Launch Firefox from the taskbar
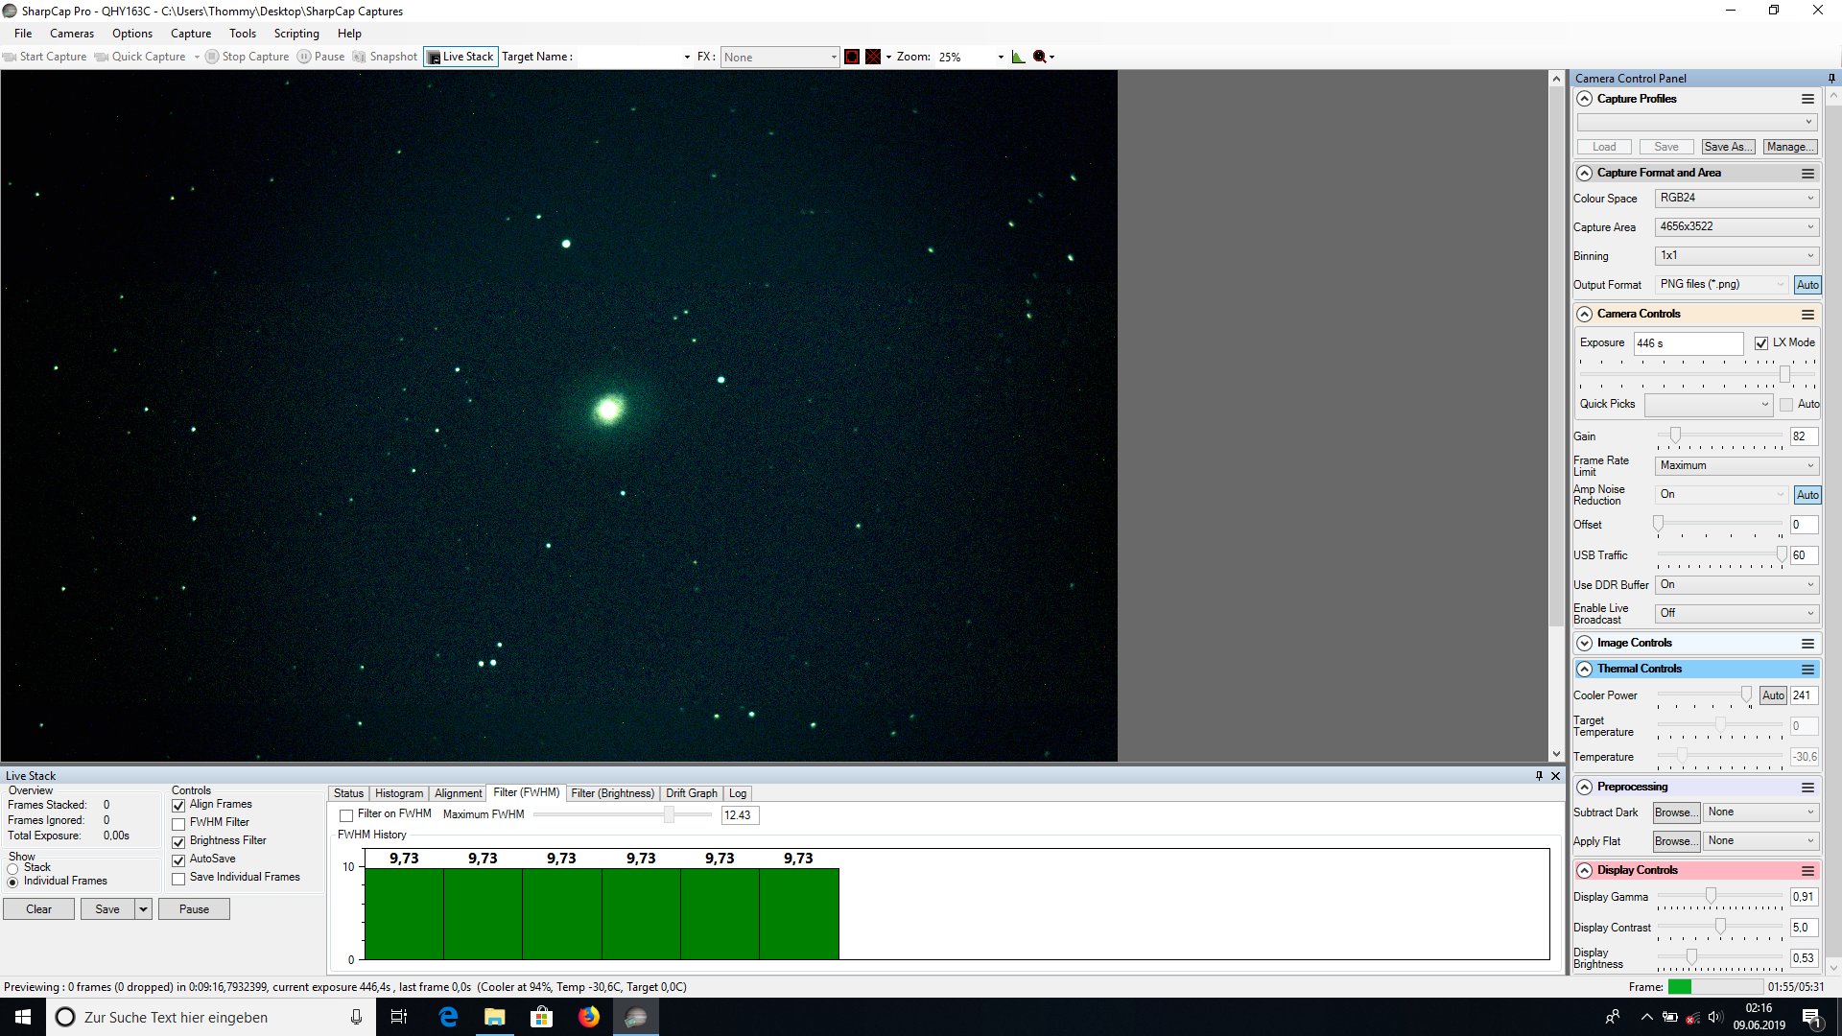The image size is (1842, 1036). click(589, 1017)
